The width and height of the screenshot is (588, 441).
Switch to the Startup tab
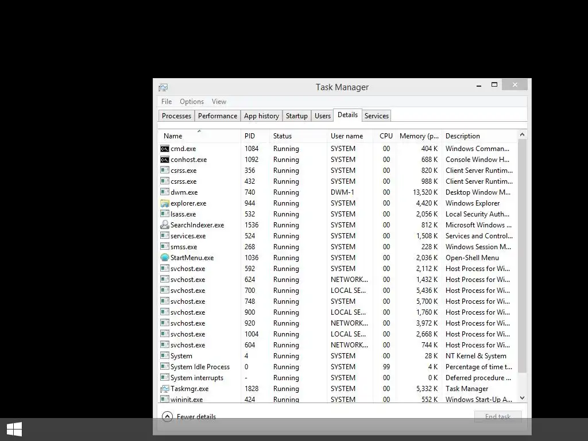coord(297,116)
